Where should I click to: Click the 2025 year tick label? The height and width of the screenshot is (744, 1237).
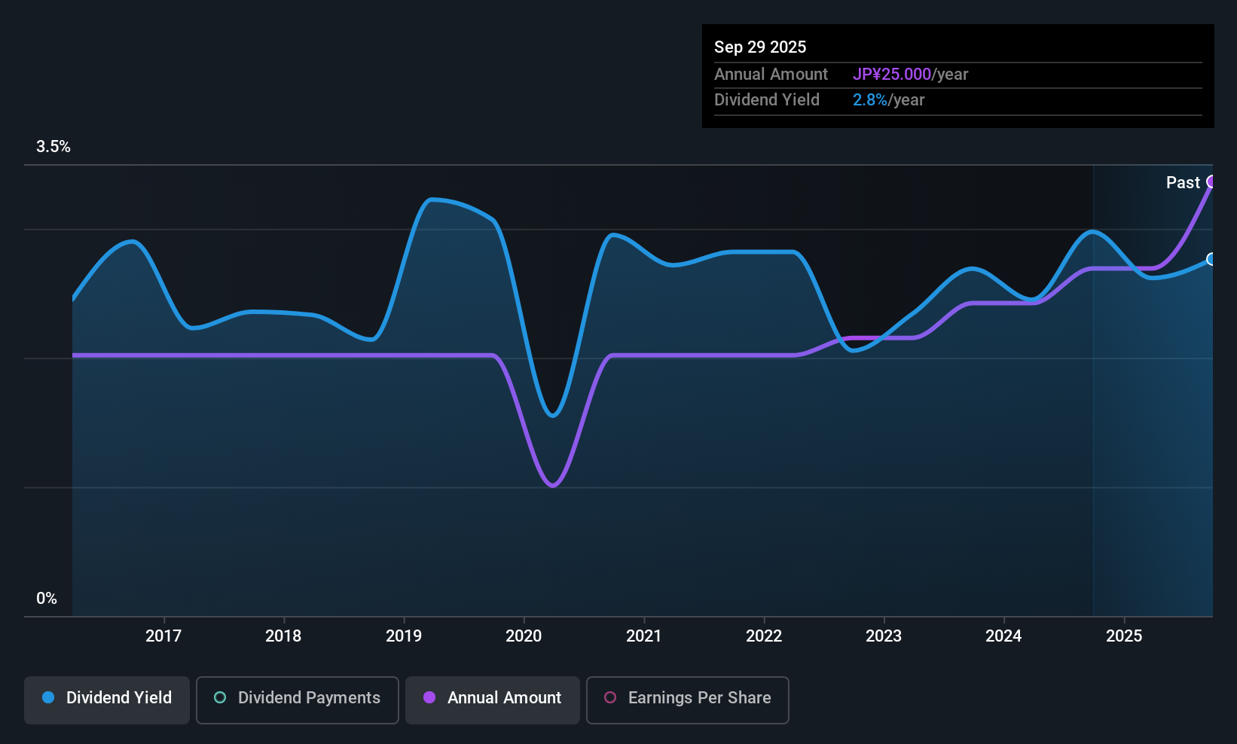click(1124, 636)
